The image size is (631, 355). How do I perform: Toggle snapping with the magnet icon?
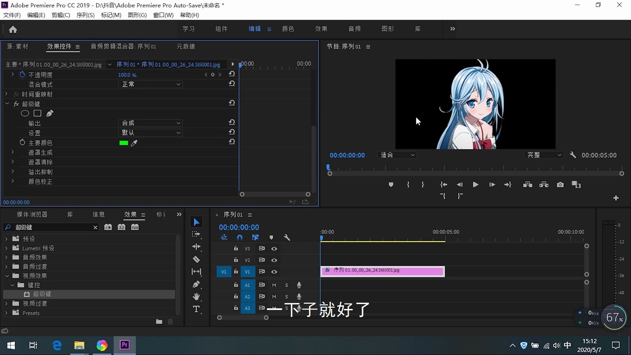point(240,237)
